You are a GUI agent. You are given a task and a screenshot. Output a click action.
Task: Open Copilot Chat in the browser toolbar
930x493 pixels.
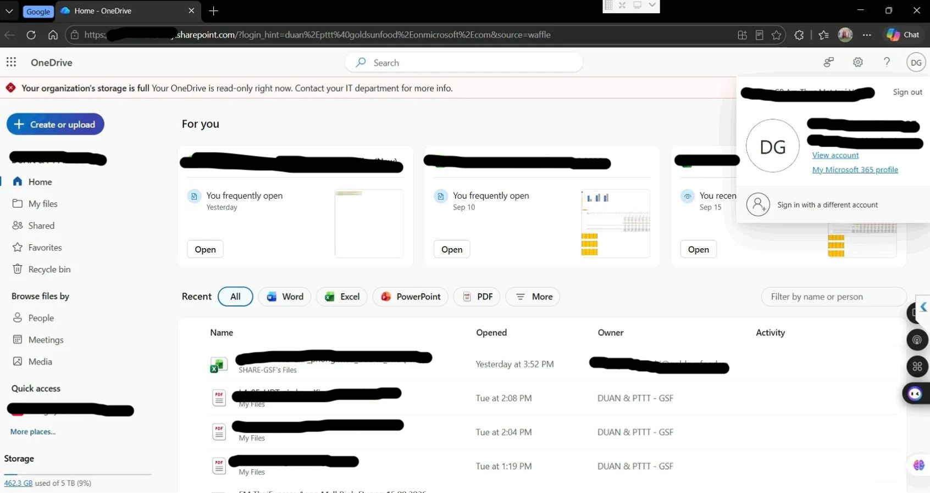pyautogui.click(x=903, y=35)
